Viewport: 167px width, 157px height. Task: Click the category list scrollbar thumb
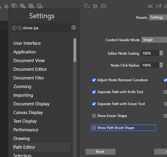(75, 50)
